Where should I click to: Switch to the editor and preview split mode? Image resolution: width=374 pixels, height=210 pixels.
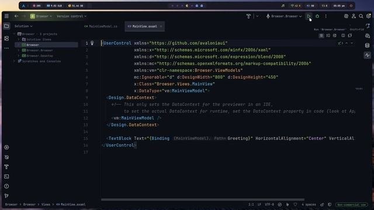point(328,36)
